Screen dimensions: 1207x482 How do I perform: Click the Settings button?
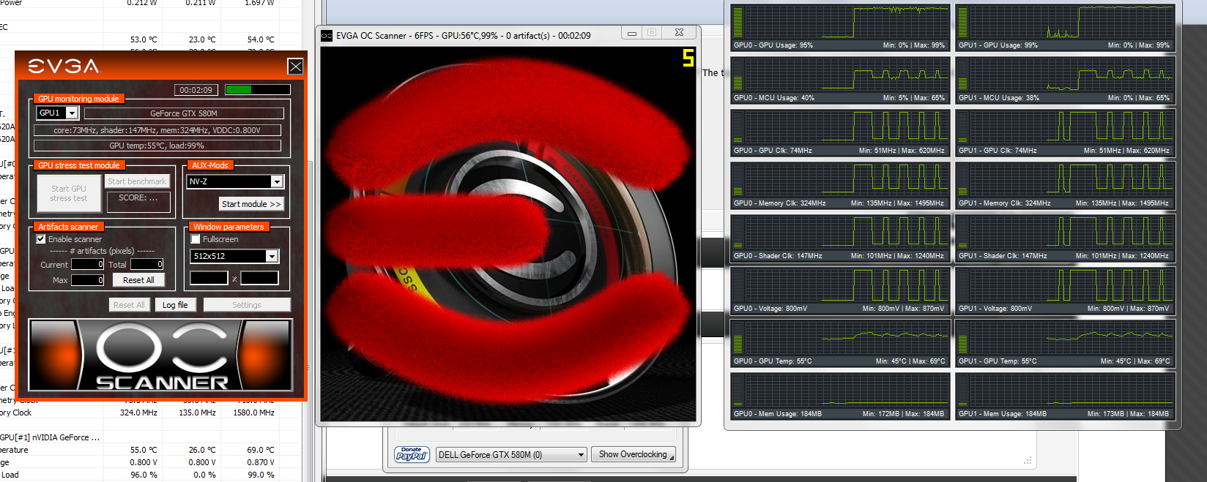point(247,305)
